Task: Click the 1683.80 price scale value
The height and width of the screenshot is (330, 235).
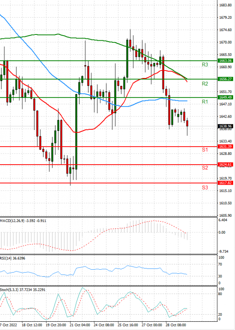Action: click(226, 5)
